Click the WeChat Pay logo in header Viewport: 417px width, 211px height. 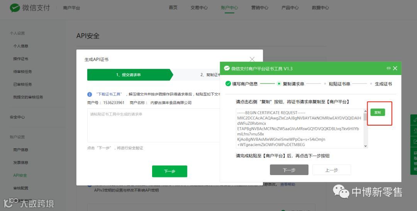(30, 8)
